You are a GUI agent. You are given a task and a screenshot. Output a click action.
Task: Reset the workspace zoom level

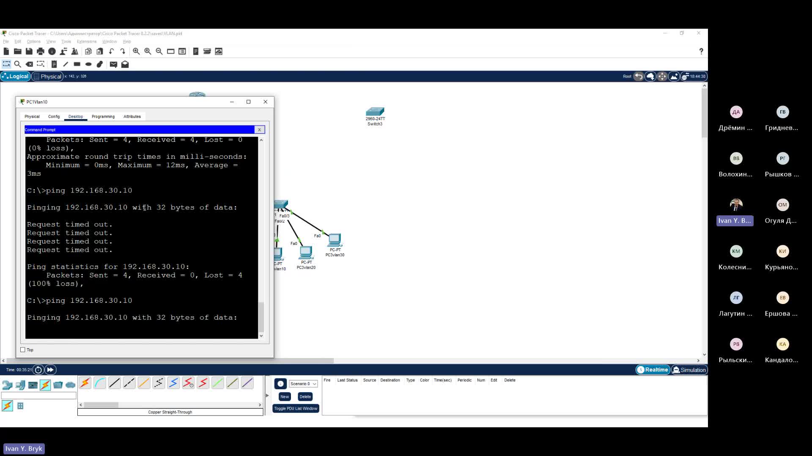click(x=148, y=51)
